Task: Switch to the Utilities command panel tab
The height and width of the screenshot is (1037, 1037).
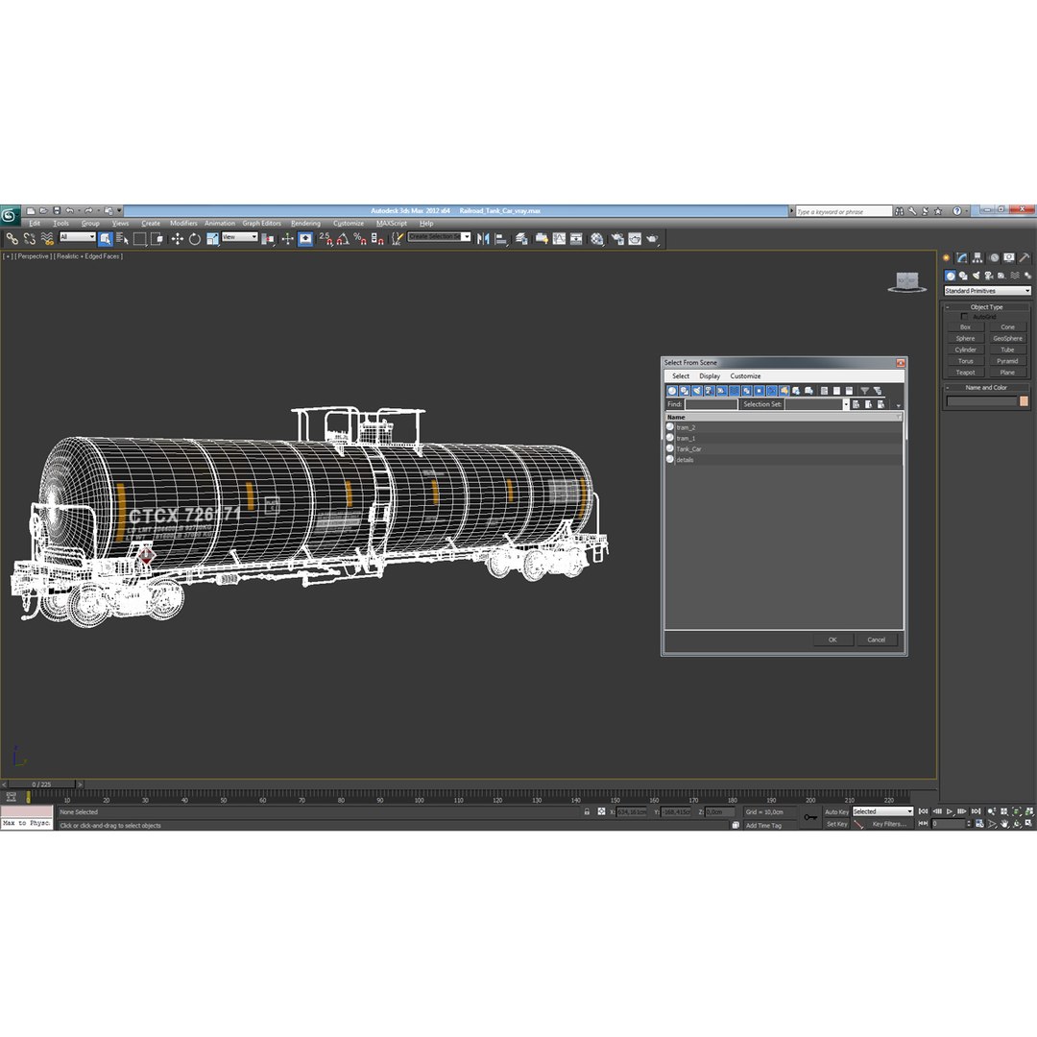Action: [1025, 258]
